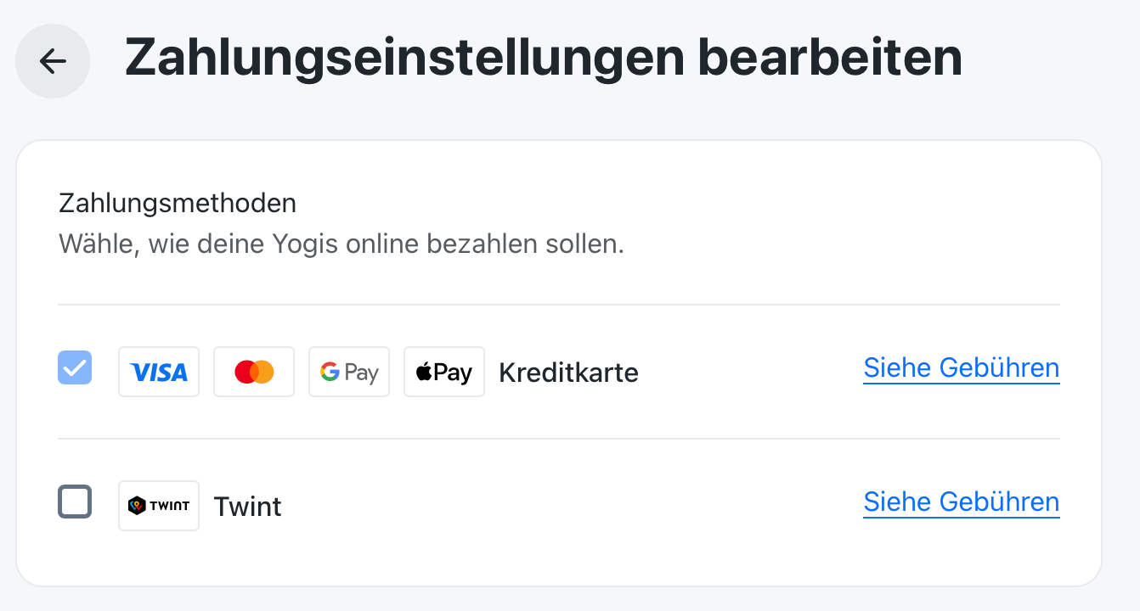
Task: Click the Mastercard logo badge
Action: 254,372
